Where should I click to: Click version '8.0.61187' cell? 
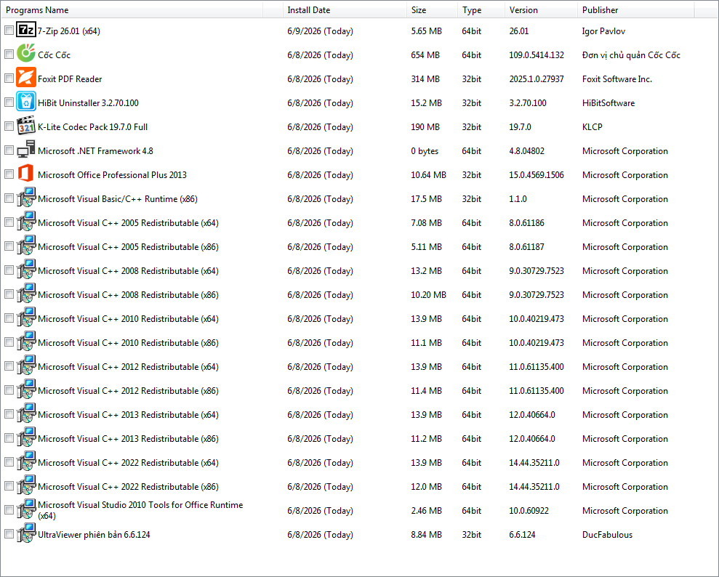[526, 247]
